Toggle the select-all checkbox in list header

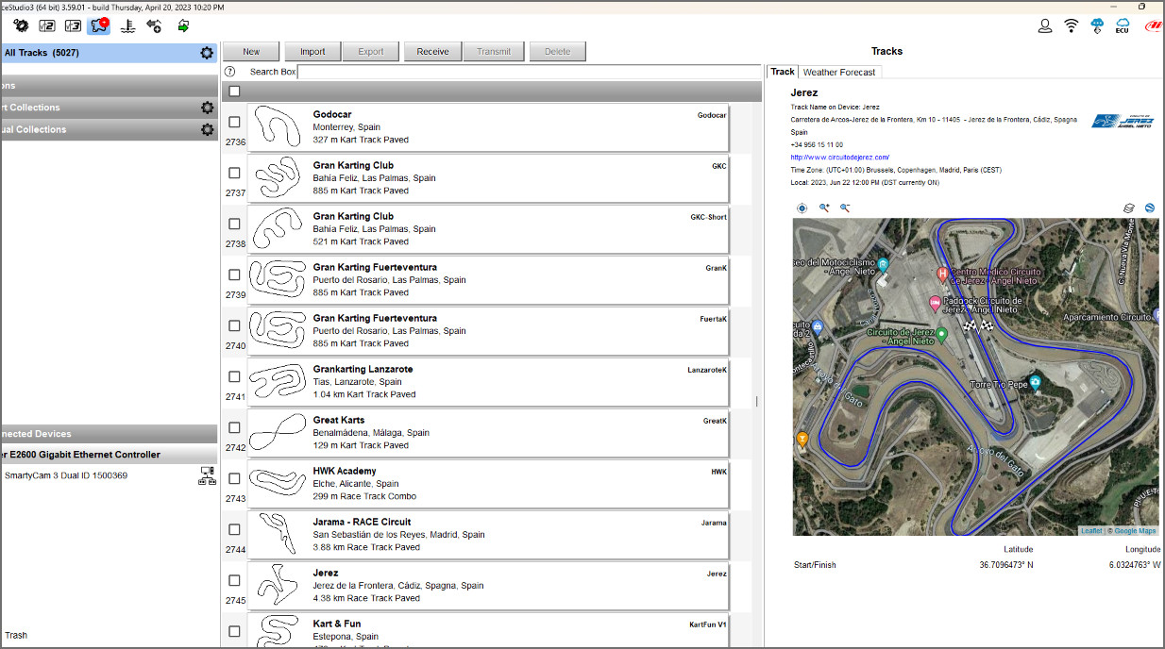(x=234, y=92)
